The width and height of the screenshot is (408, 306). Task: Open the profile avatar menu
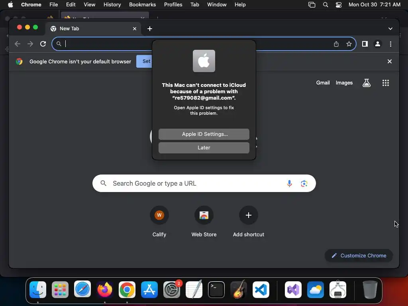pyautogui.click(x=378, y=44)
